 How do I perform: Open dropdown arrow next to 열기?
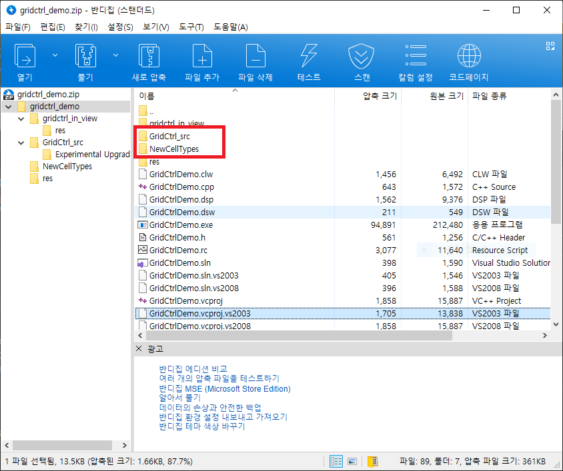point(55,55)
